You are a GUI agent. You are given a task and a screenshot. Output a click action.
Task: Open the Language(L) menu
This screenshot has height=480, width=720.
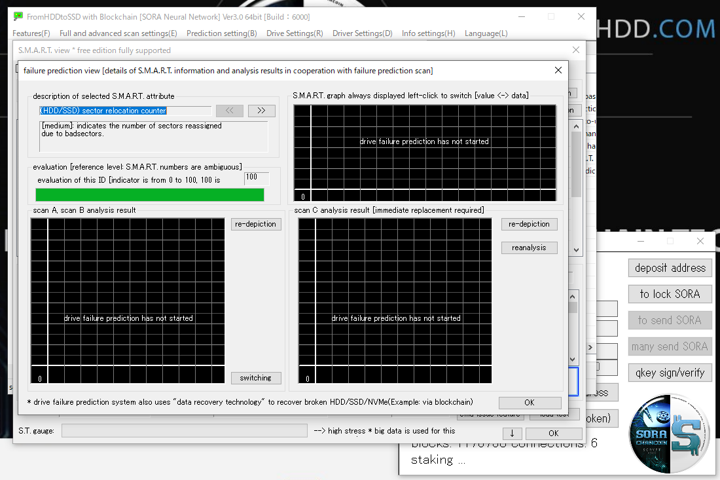(x=486, y=33)
